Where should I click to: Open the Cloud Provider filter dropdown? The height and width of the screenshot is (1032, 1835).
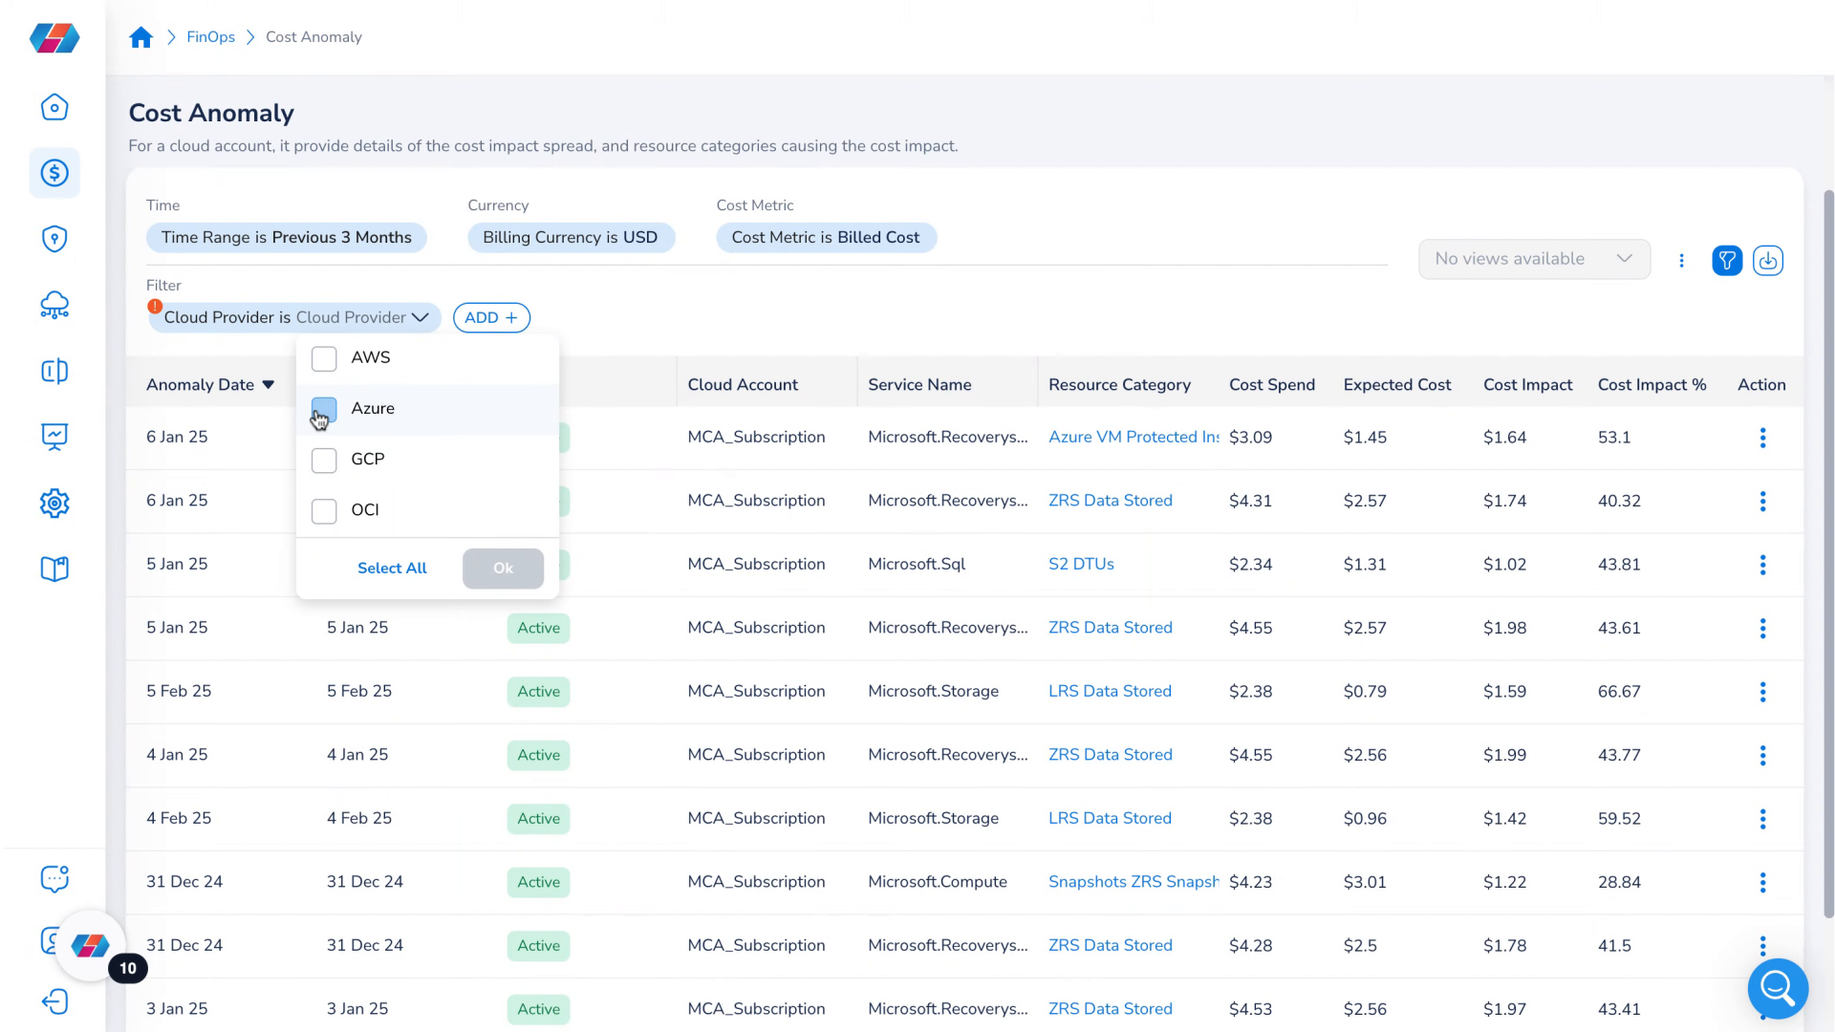(294, 317)
